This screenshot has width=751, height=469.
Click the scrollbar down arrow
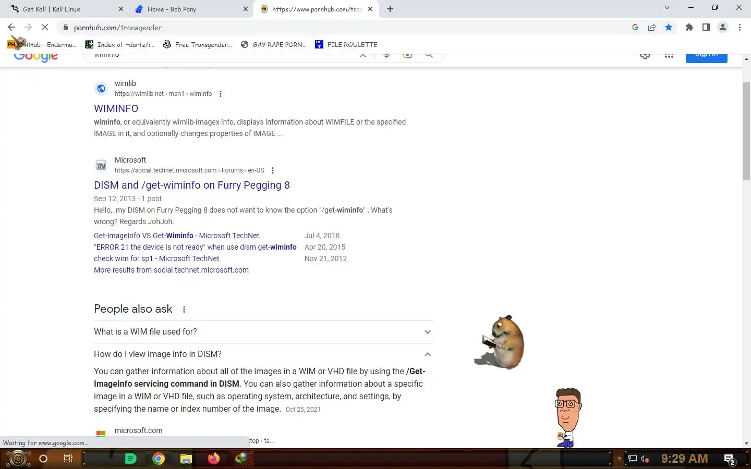tap(746, 443)
